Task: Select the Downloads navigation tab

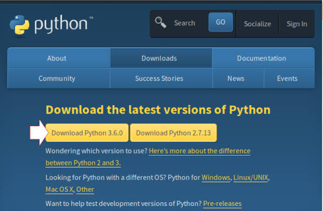Action: (x=159, y=58)
